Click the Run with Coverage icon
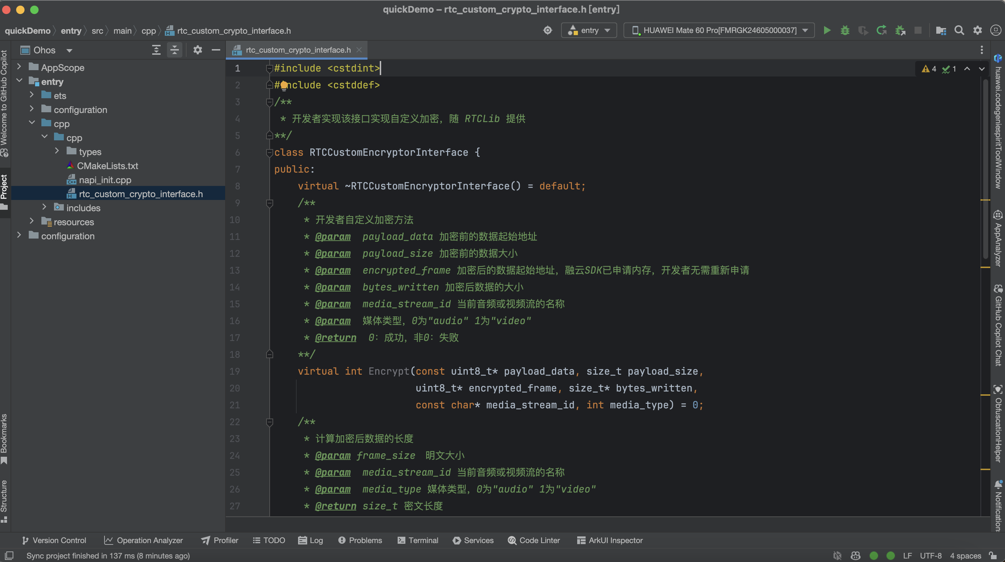 (863, 31)
